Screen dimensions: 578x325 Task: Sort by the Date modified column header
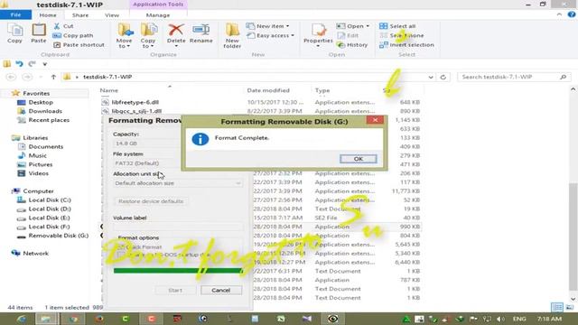(268, 90)
